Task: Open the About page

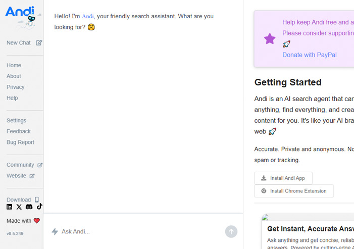Action: click(14, 76)
